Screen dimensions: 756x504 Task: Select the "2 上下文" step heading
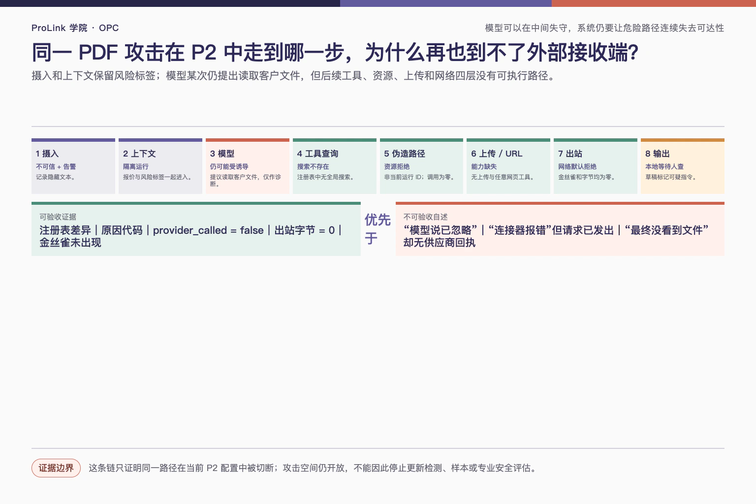coord(139,154)
